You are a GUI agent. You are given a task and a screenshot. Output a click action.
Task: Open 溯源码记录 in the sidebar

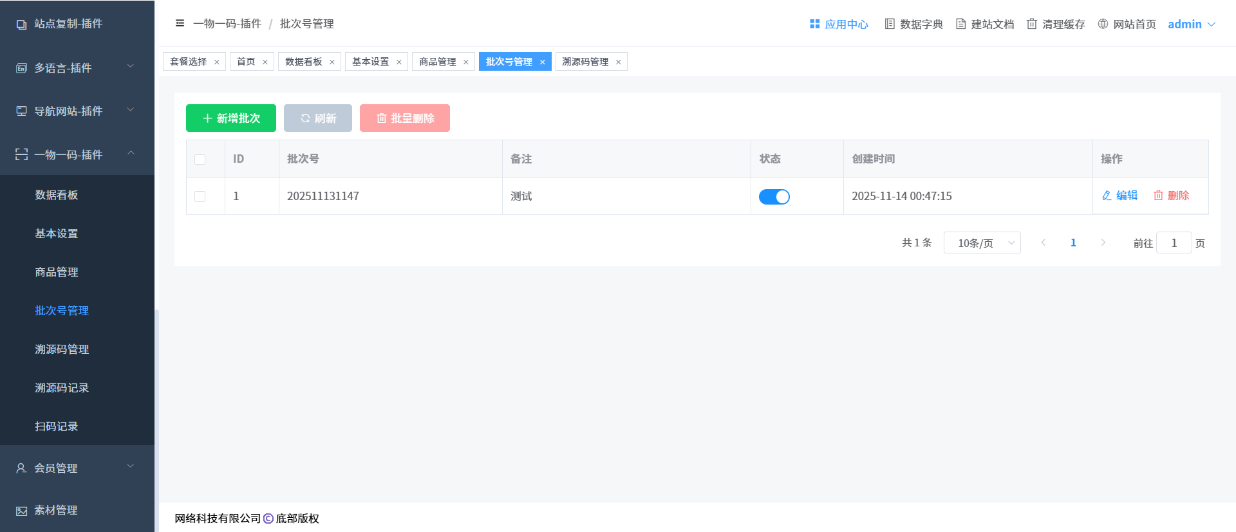62,388
